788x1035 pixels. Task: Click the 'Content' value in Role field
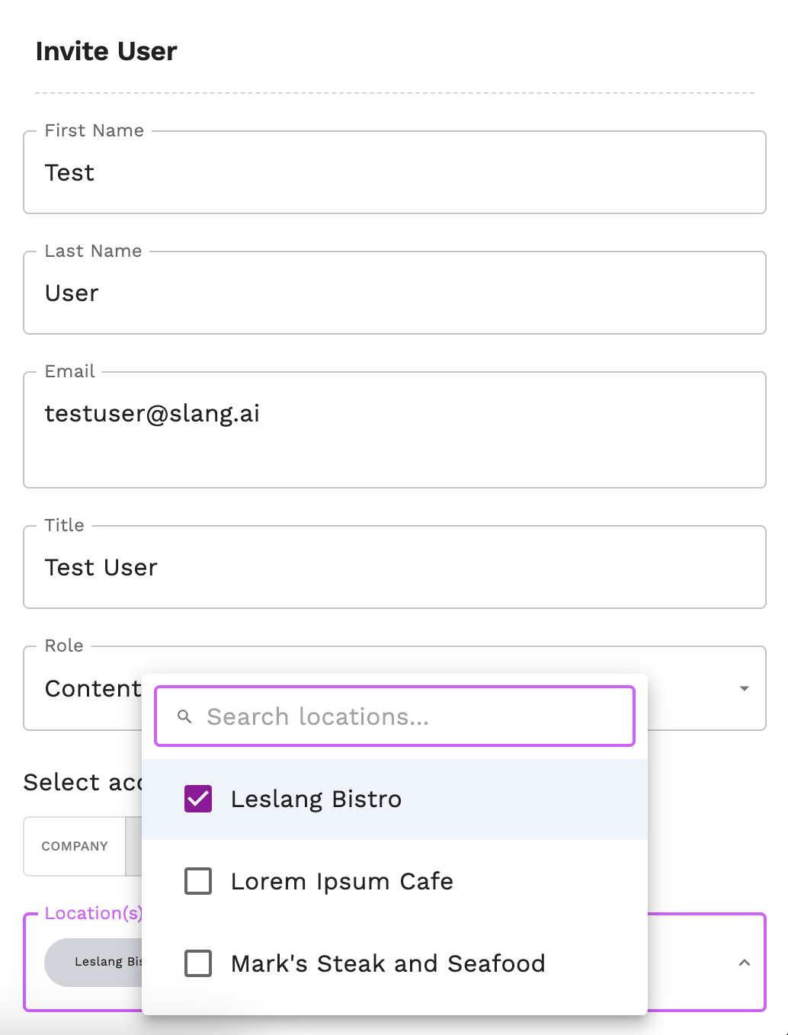[92, 688]
